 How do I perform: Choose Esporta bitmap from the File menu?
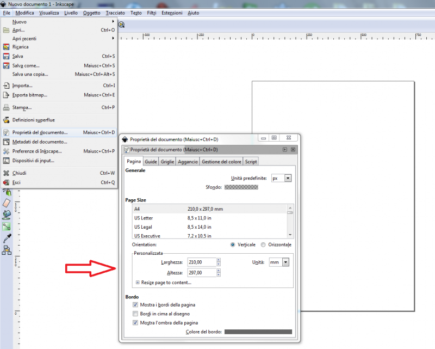[x=29, y=95]
